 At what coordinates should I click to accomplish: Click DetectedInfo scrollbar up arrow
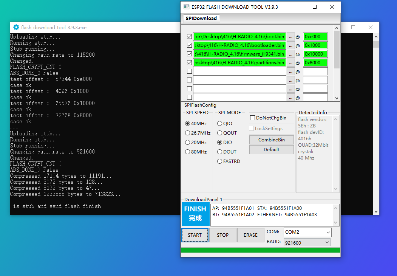tap(336, 119)
